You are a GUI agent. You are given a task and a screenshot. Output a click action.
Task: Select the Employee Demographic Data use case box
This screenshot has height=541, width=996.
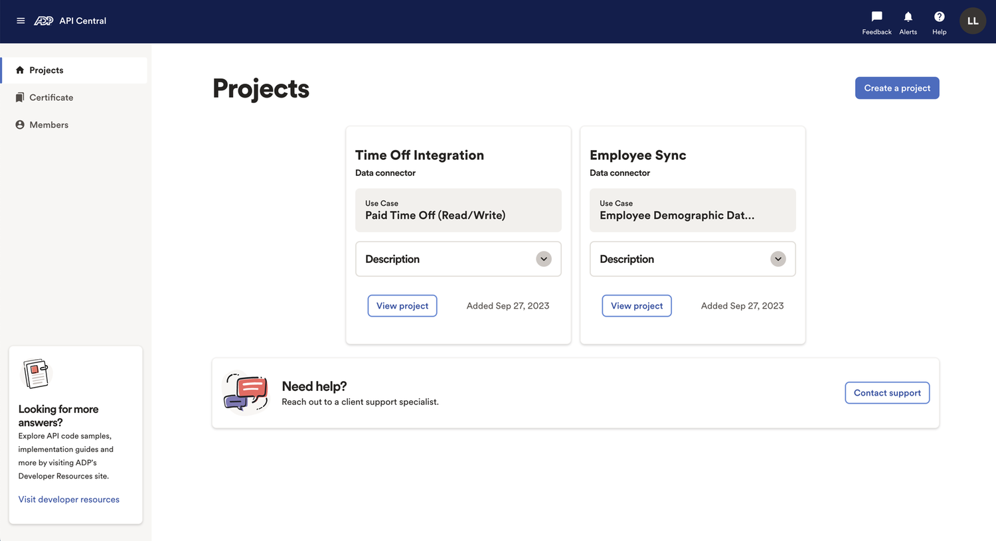coord(692,210)
